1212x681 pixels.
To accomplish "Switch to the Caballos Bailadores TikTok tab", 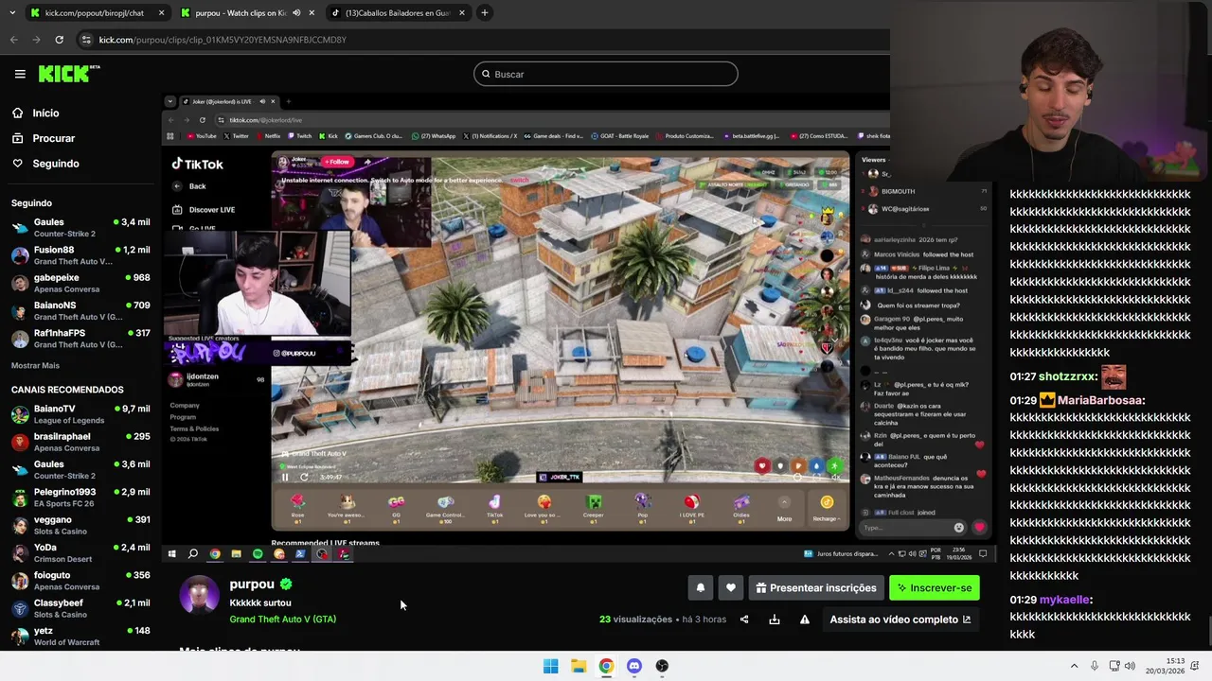I will 398,13.
